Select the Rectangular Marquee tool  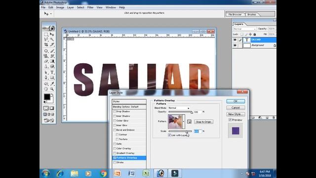point(46,35)
